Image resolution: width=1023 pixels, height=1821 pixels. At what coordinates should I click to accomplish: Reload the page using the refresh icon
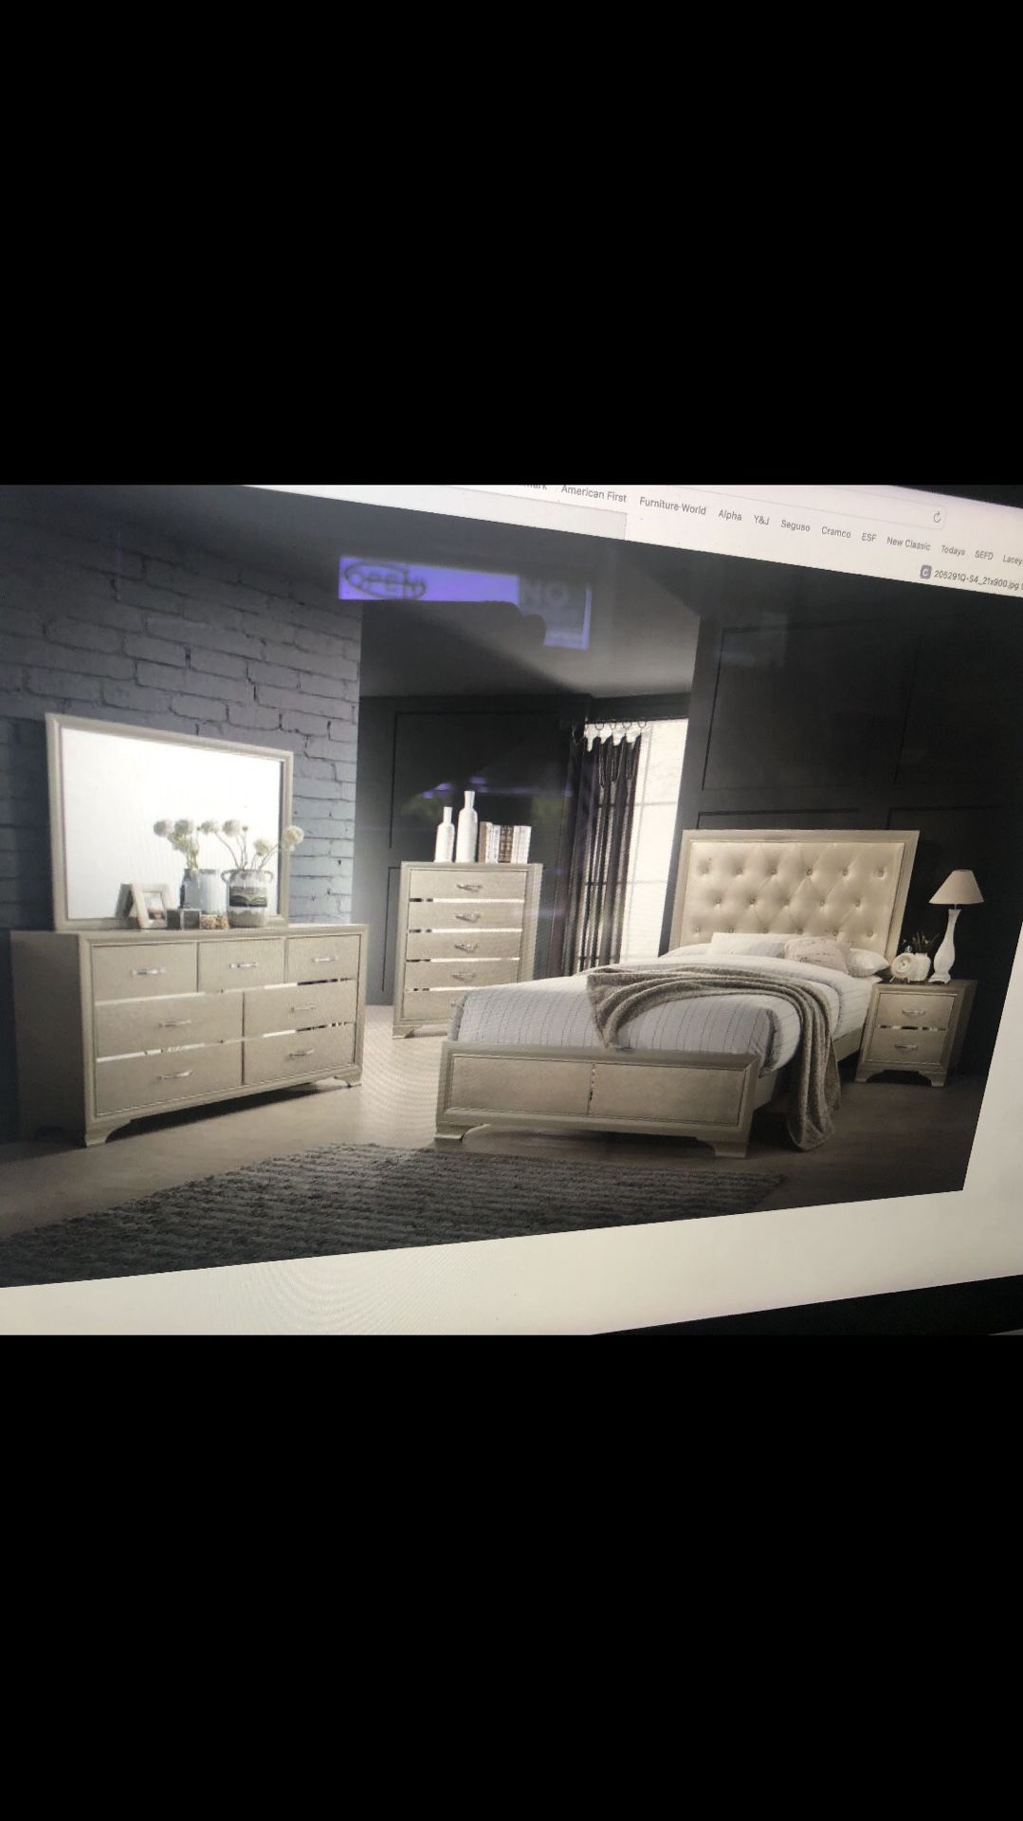[937, 517]
